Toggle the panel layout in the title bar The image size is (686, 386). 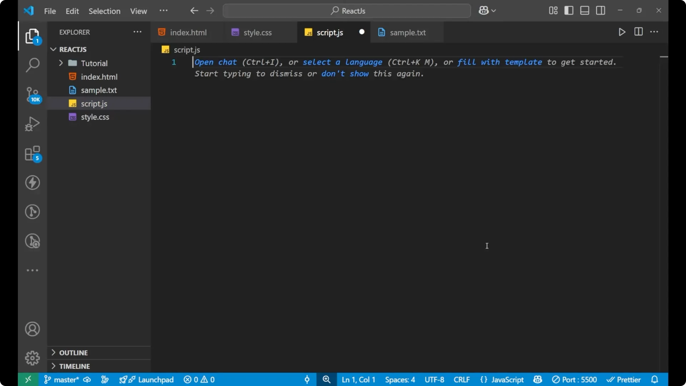585,10
